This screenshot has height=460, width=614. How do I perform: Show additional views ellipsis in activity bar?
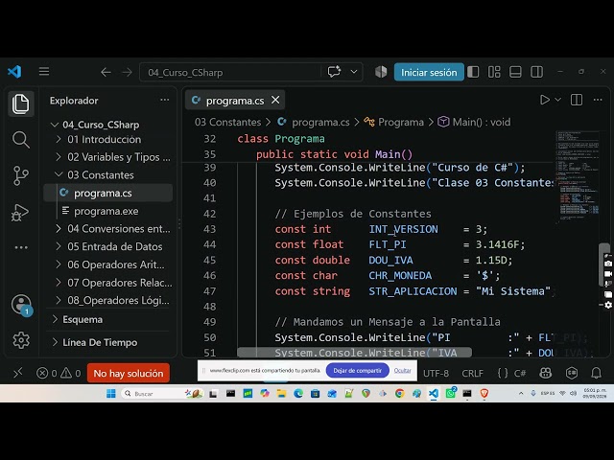point(21,247)
